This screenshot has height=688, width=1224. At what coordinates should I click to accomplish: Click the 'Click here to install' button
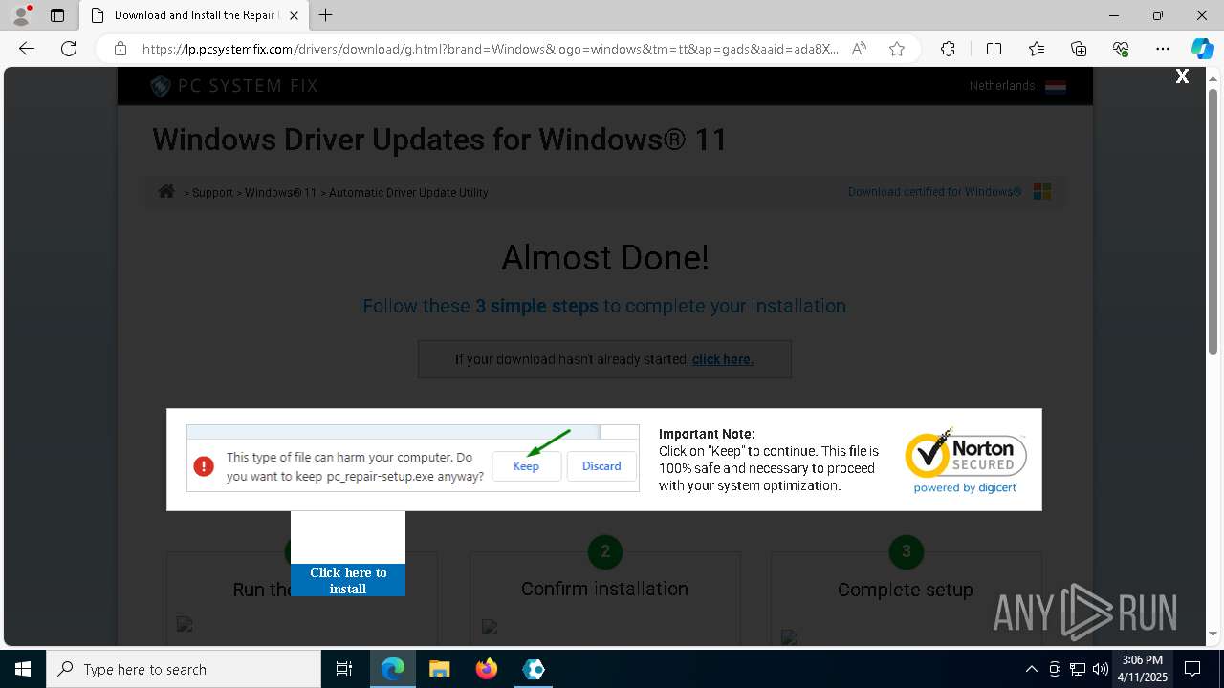tap(348, 580)
